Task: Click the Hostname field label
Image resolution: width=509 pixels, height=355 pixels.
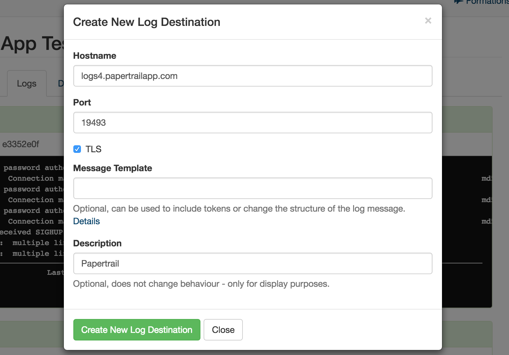Action: (x=95, y=56)
